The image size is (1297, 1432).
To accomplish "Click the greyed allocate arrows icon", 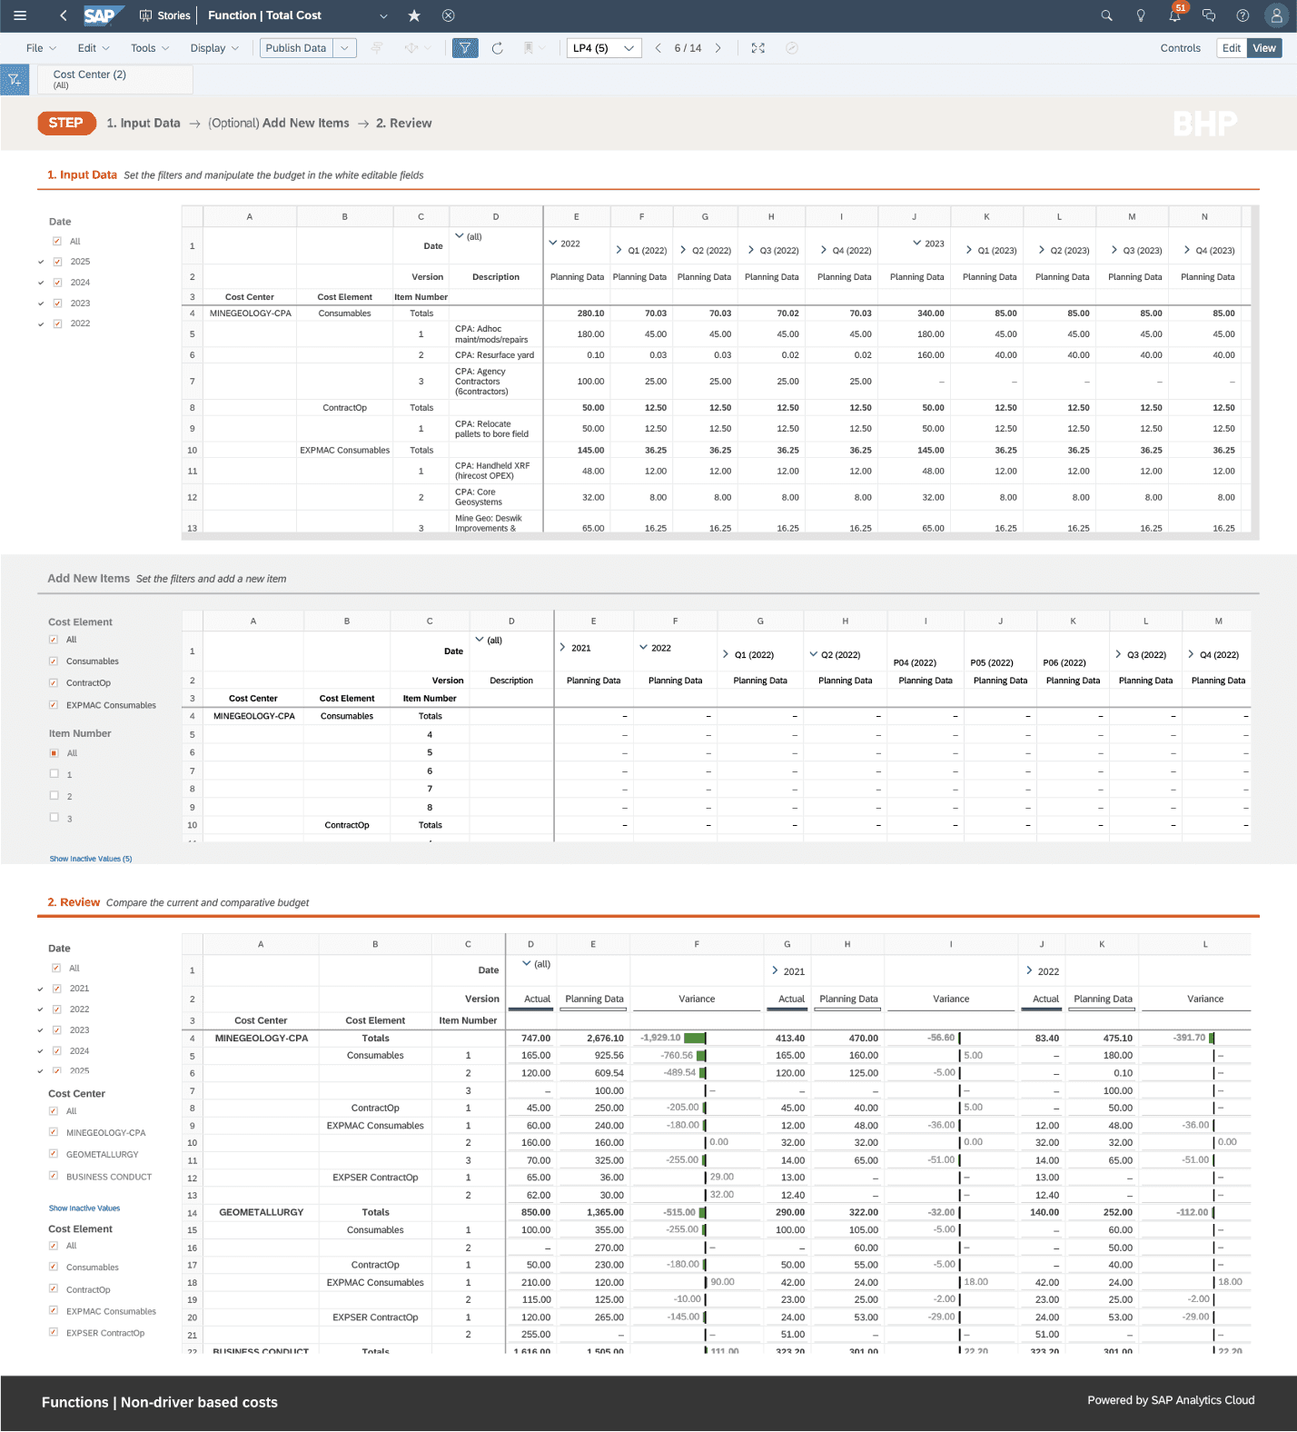I will click(411, 48).
